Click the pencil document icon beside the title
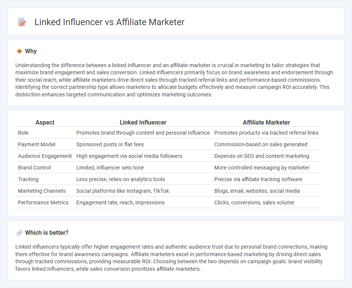This screenshot has height=288, width=352. tap(22, 22)
